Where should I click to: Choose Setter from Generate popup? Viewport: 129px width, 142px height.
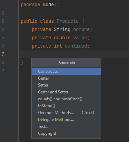pyautogui.click(x=66, y=85)
